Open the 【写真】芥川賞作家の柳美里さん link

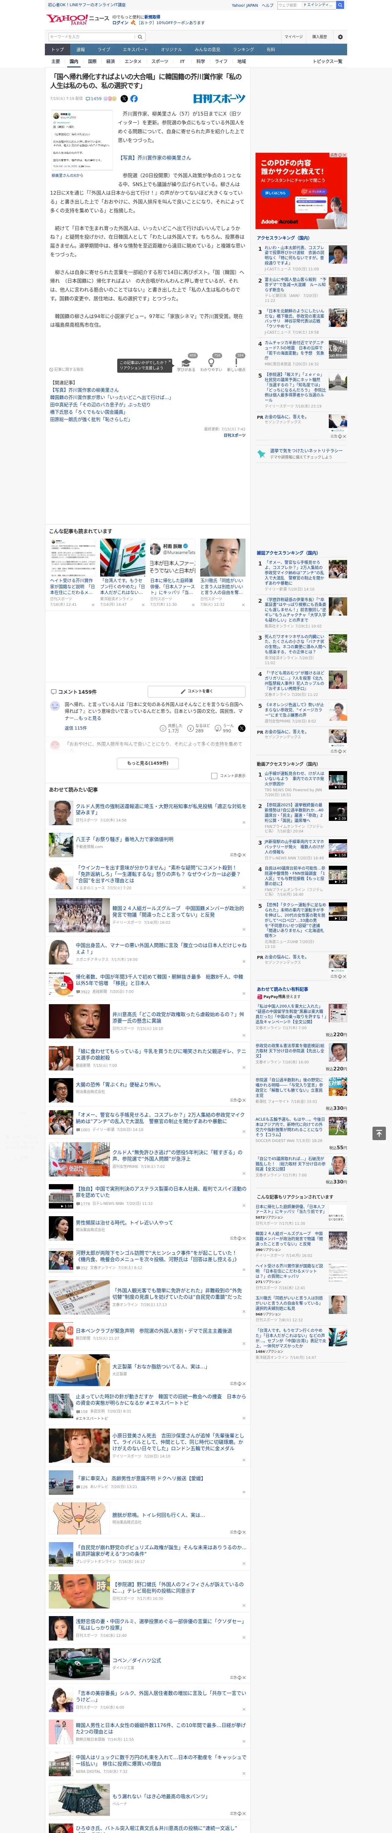coord(154,158)
